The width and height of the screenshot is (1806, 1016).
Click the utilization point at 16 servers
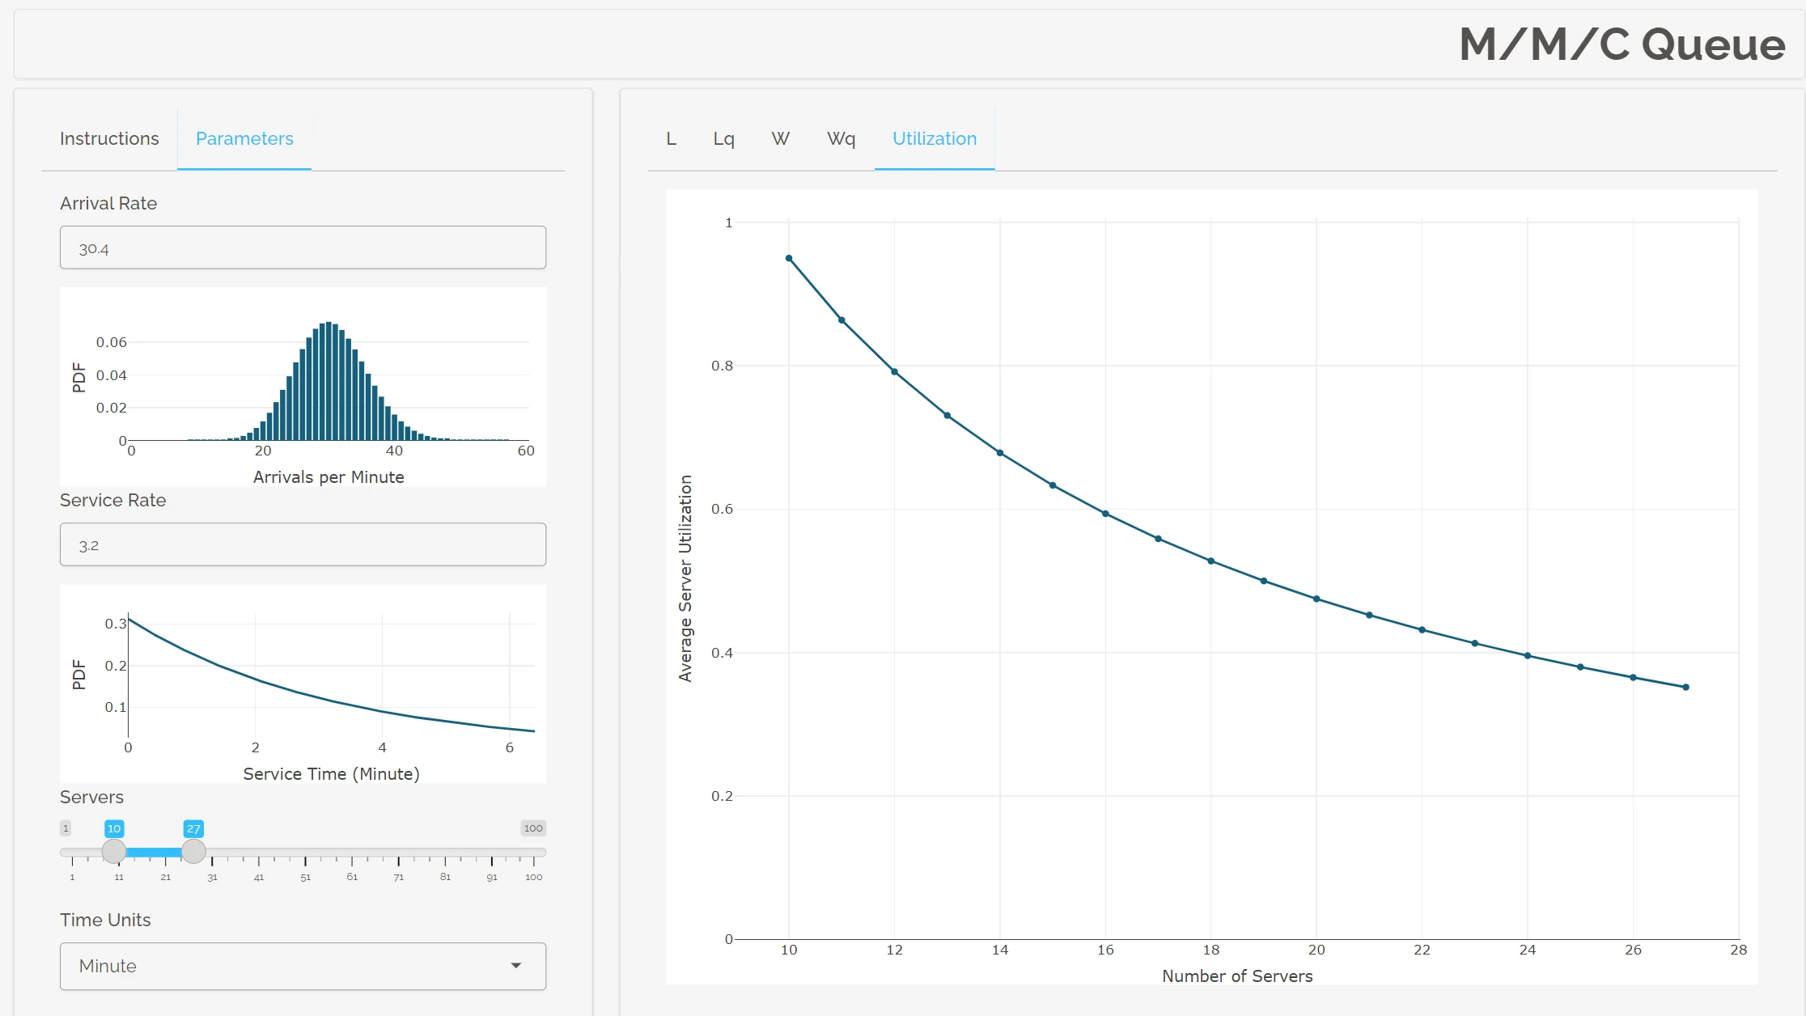click(x=1105, y=514)
